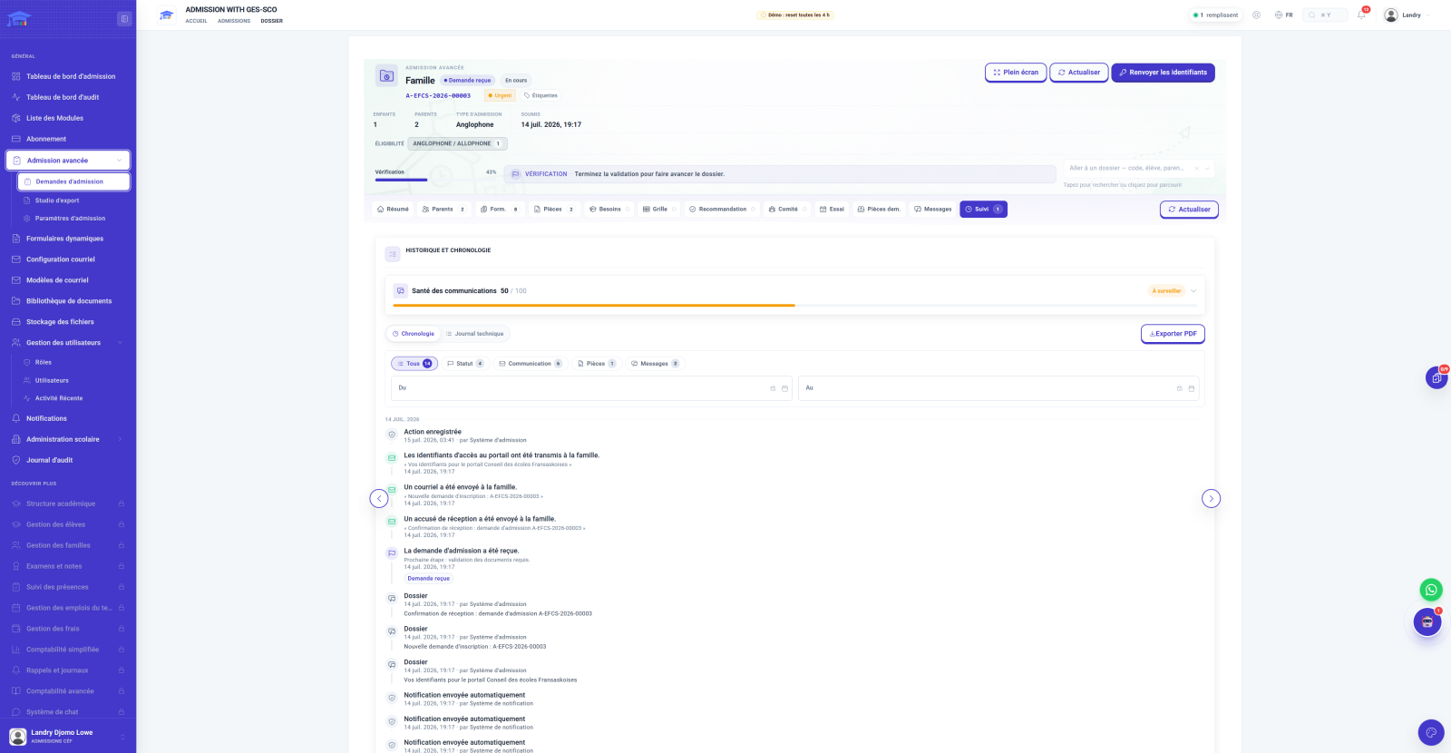The width and height of the screenshot is (1451, 753).
Task: Open Tableau de bord d'admission in sidebar
Action: [x=68, y=76]
